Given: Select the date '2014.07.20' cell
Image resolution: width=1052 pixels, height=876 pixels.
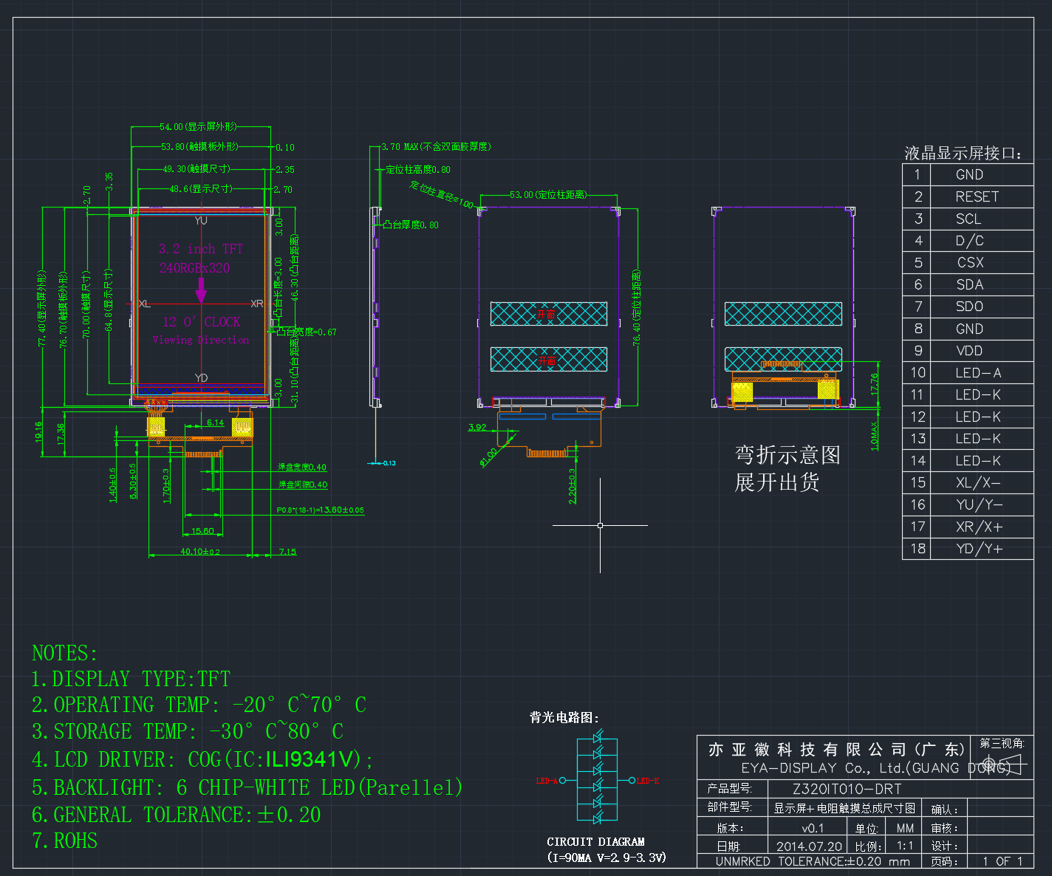Looking at the screenshot, I should coord(809,846).
